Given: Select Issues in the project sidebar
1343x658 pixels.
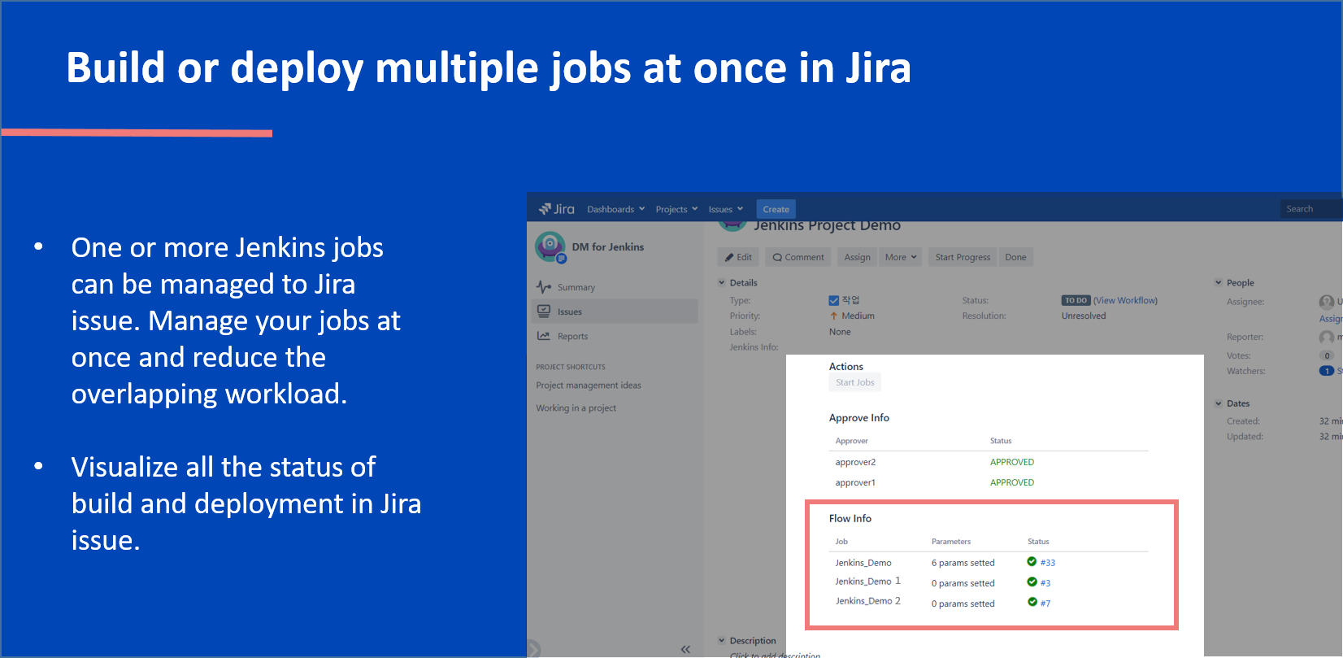Looking at the screenshot, I should 615,312.
